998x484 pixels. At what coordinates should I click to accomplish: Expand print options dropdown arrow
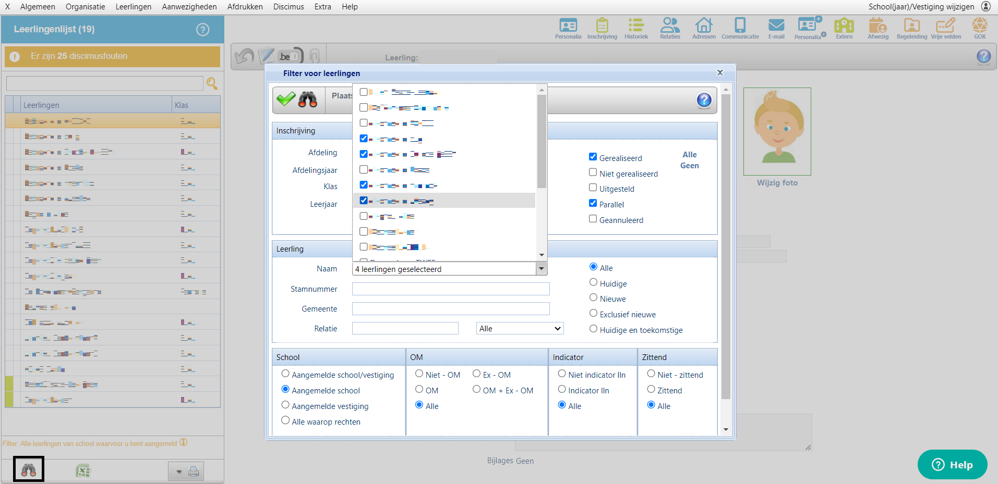[x=179, y=472]
